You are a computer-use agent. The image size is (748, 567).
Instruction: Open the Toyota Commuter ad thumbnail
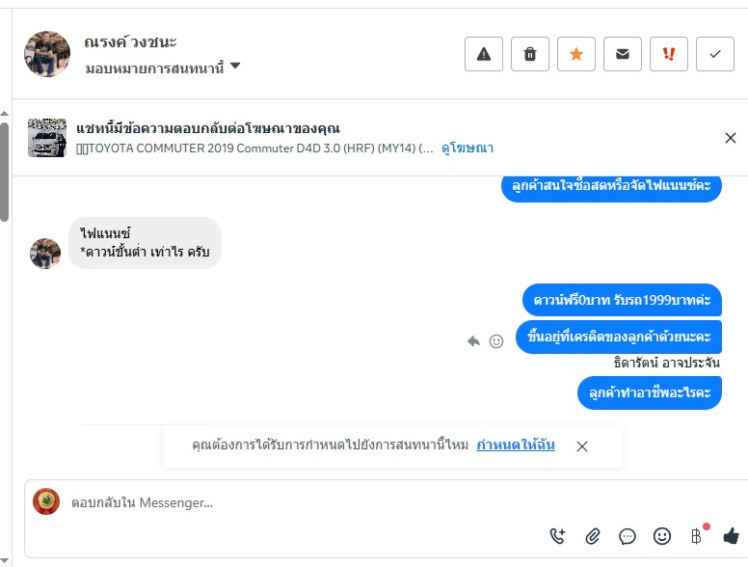pyautogui.click(x=47, y=138)
